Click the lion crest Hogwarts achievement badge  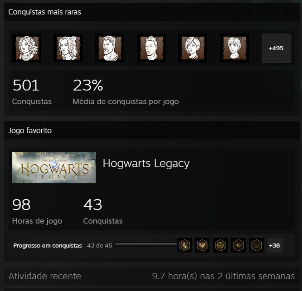pos(185,245)
